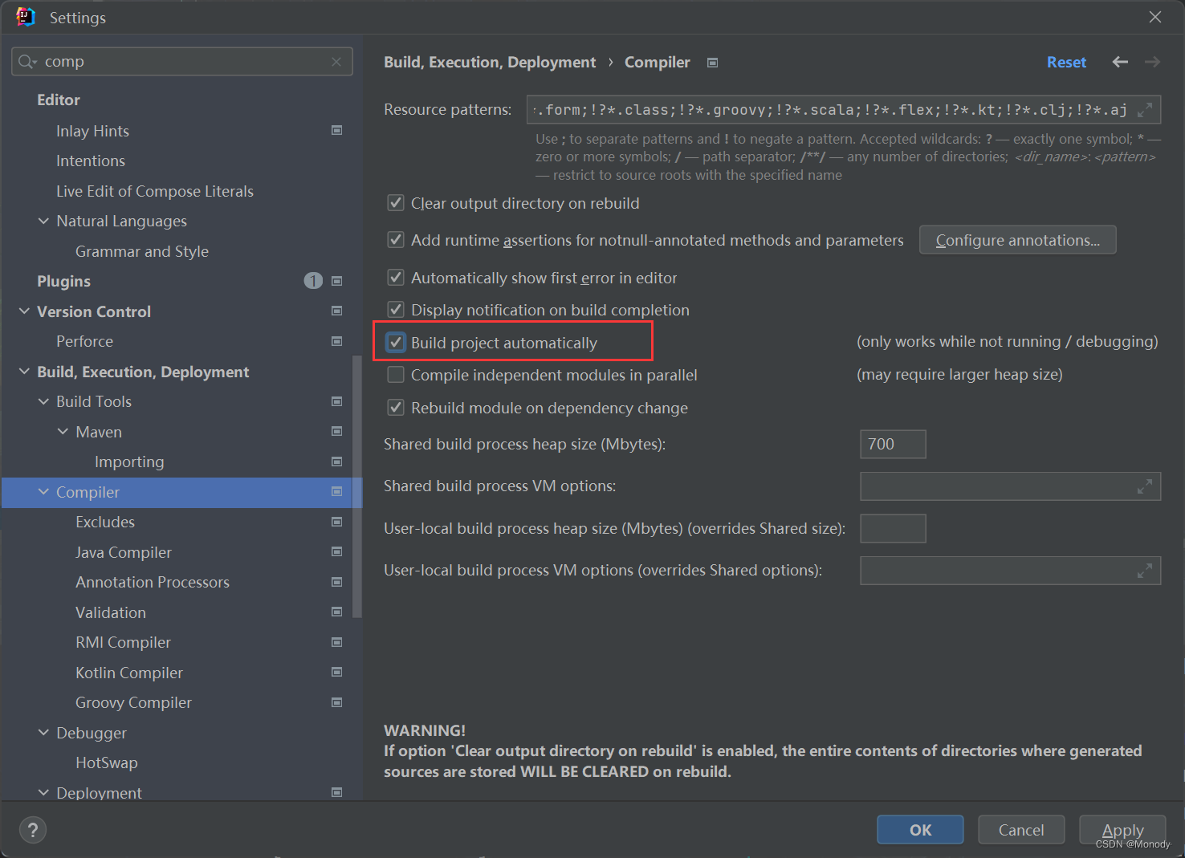Collapse the Compiler node arrow

pos(43,491)
